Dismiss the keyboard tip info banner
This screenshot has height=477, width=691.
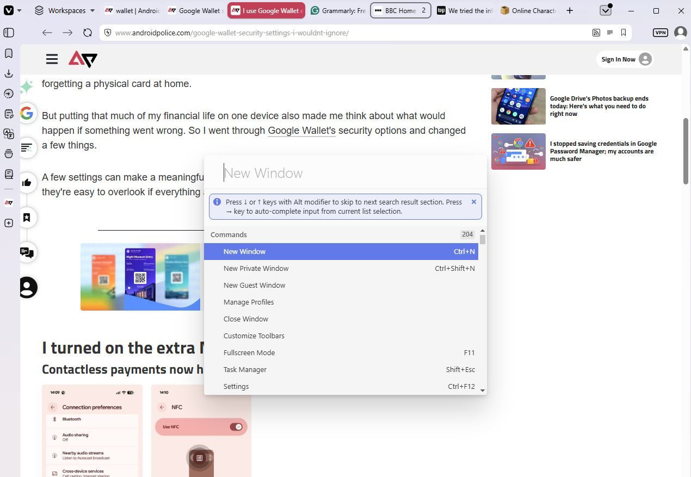click(x=474, y=202)
